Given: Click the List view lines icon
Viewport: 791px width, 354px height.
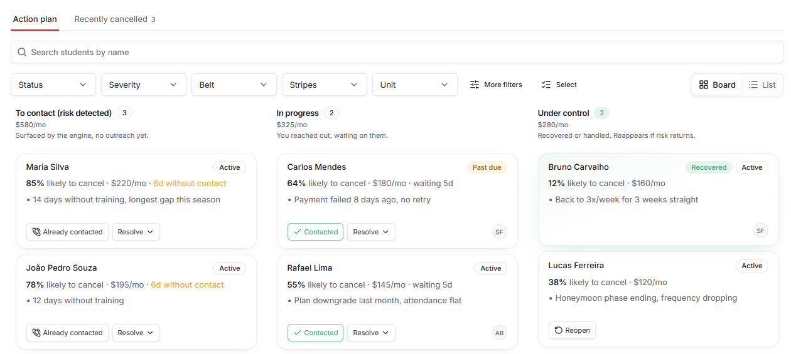Looking at the screenshot, I should (x=753, y=85).
